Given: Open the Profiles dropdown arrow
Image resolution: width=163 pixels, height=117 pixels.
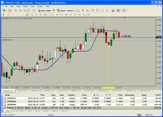Looking at the screenshot, I should (x=11, y=10).
